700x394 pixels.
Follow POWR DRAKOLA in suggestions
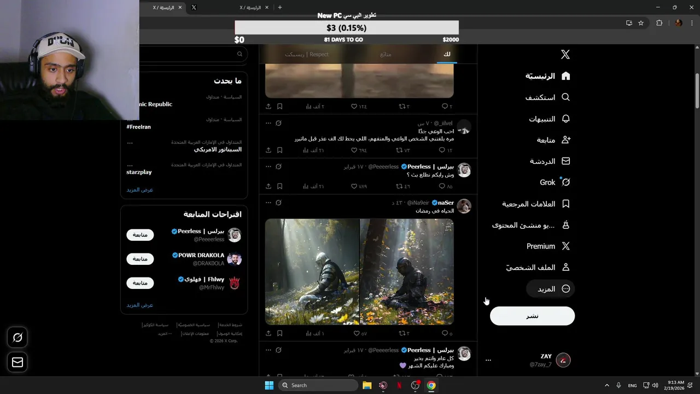click(x=140, y=259)
